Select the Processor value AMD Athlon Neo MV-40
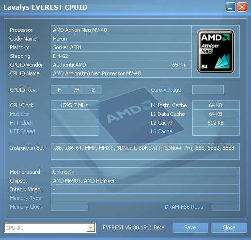 click(121, 30)
